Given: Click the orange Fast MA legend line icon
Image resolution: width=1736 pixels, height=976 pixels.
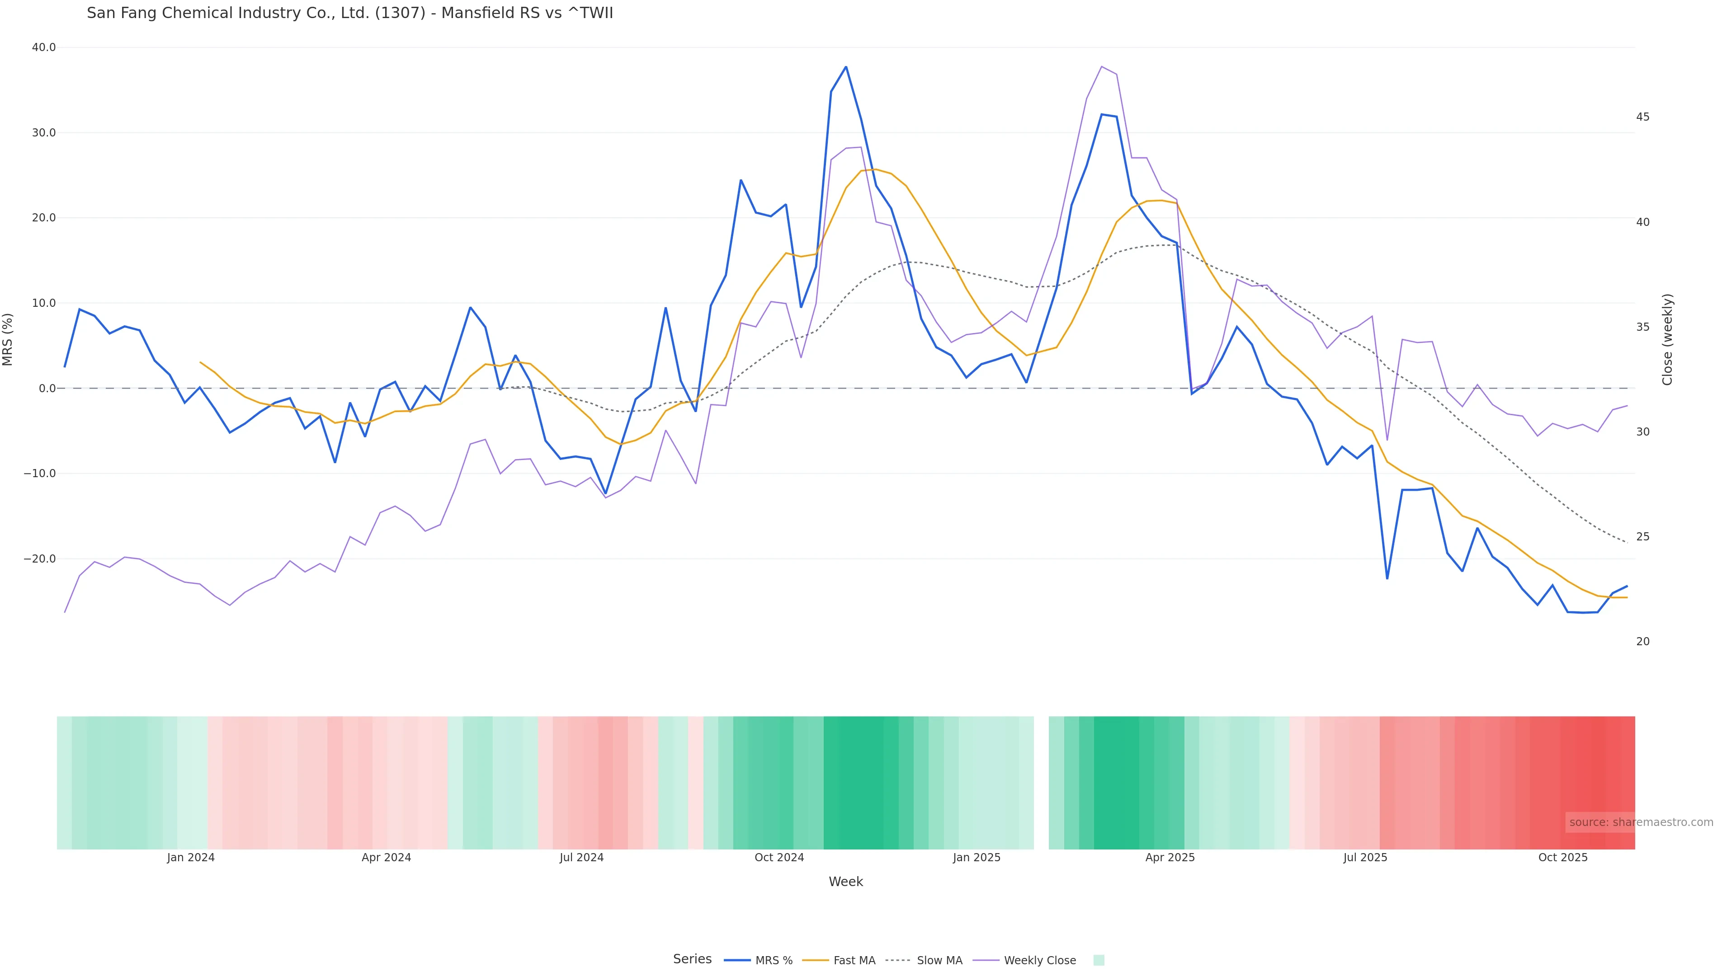Looking at the screenshot, I should [816, 961].
